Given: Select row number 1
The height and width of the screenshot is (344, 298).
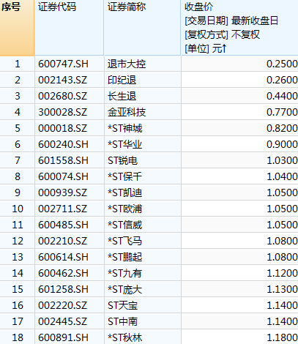Looking at the screenshot, I should point(18,64).
